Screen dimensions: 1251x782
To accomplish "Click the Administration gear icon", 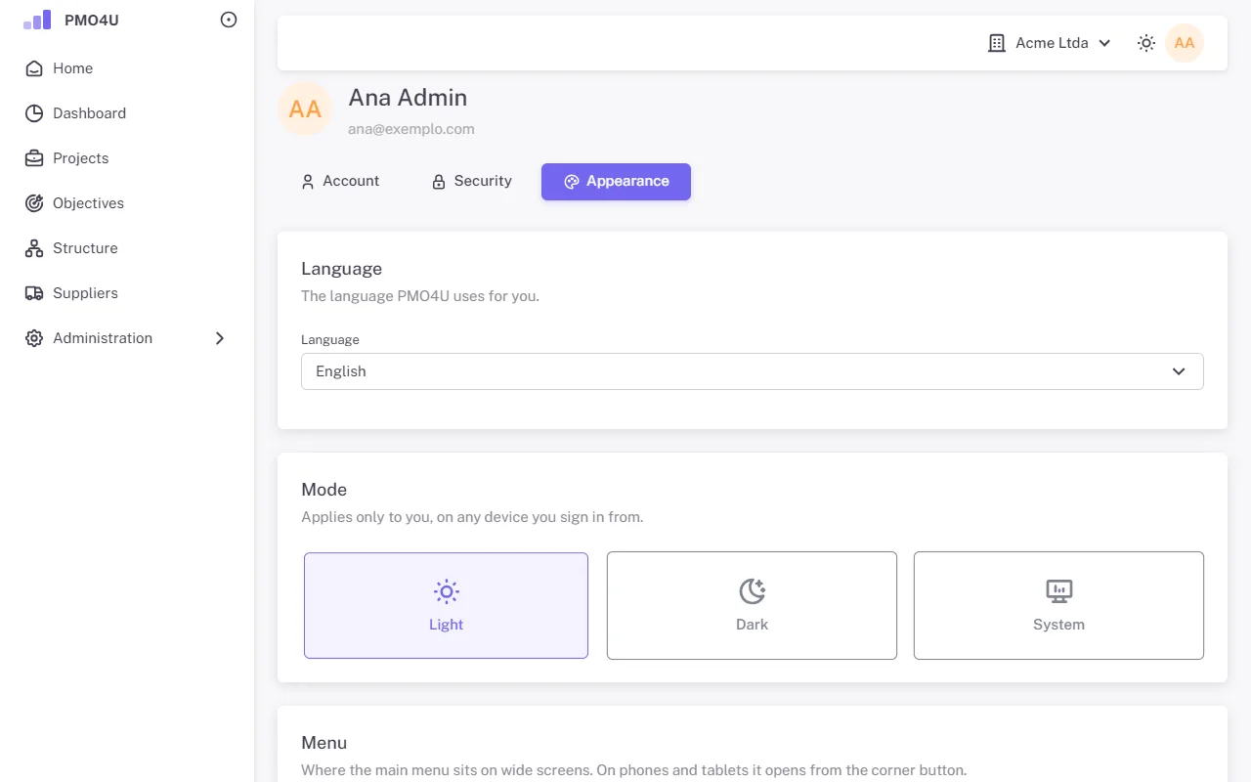I will point(34,338).
